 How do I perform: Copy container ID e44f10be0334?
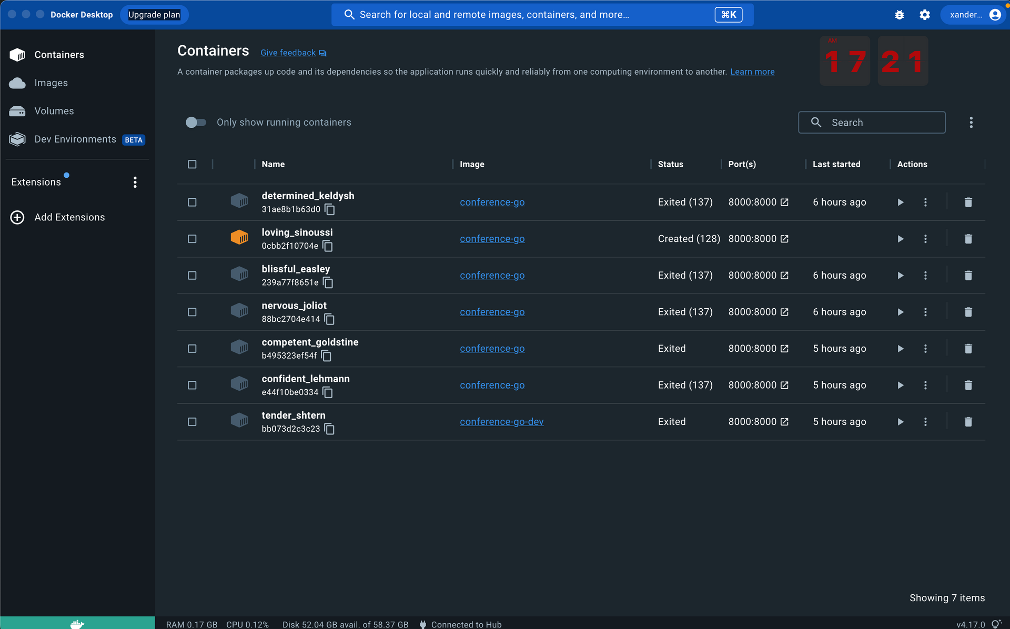click(x=328, y=392)
